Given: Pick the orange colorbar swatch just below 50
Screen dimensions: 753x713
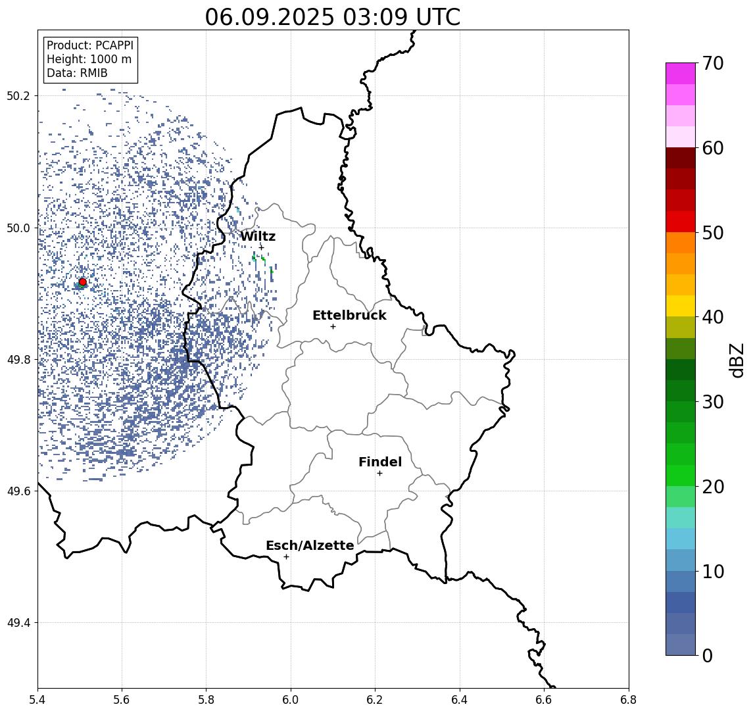Looking at the screenshot, I should coord(681,243).
